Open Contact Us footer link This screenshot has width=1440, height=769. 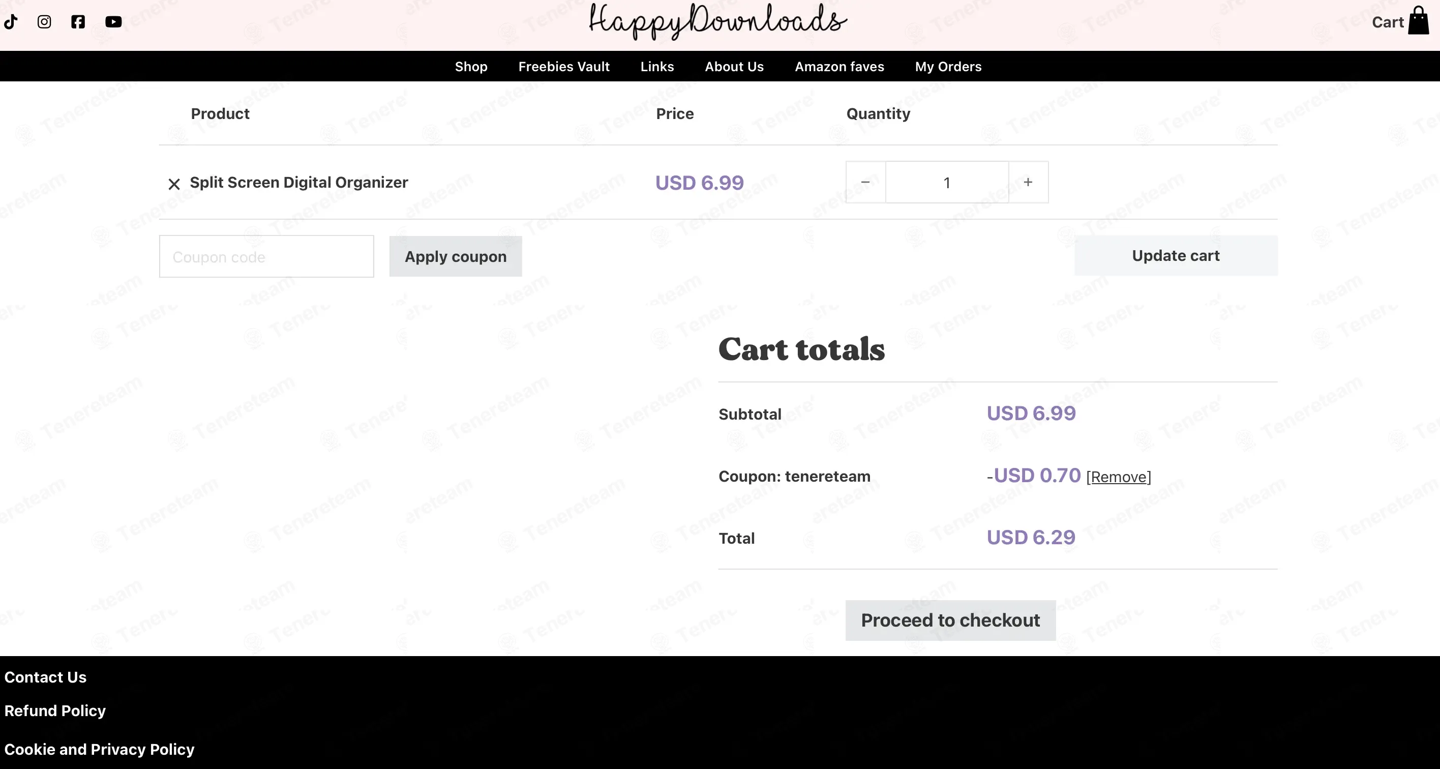[45, 677]
